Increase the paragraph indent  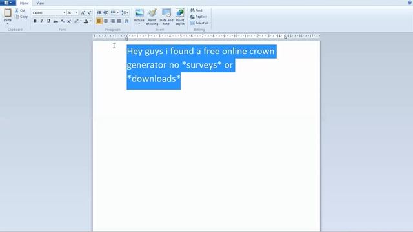coord(106,13)
